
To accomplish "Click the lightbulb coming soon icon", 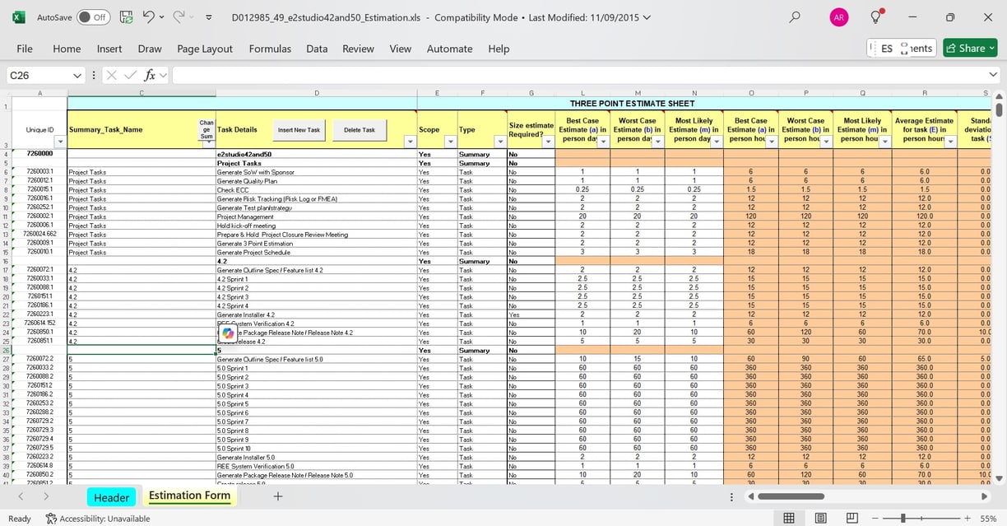I will [x=878, y=16].
